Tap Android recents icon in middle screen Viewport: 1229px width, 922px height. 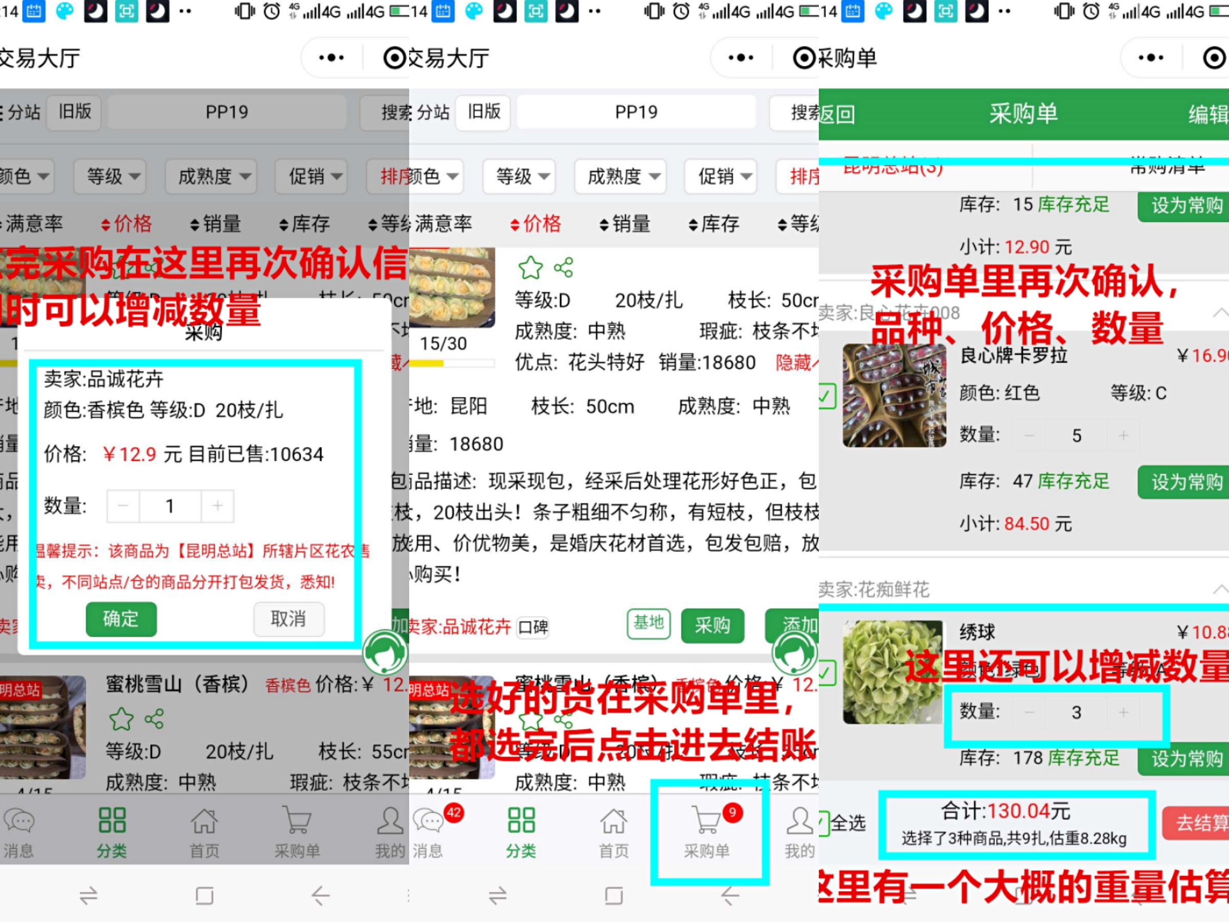coord(497,895)
